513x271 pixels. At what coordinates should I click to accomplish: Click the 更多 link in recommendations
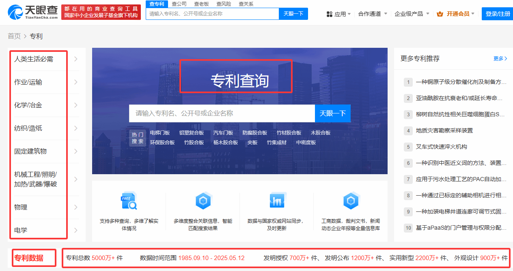click(x=500, y=58)
